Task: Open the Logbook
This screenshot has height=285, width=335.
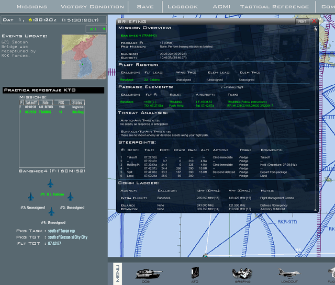Action: pyautogui.click(x=183, y=7)
